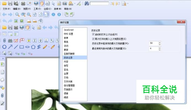Screen dimensions: 191x110
Task: Select the Oval drawing tool
Action: pos(27,47)
